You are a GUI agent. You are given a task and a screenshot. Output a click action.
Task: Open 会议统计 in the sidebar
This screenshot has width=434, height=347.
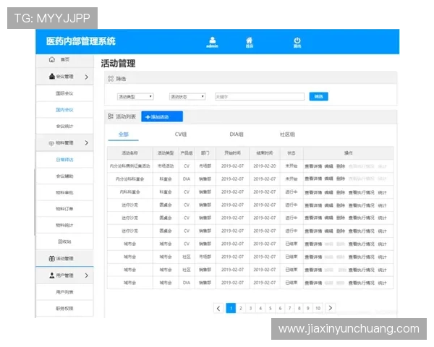tap(64, 127)
